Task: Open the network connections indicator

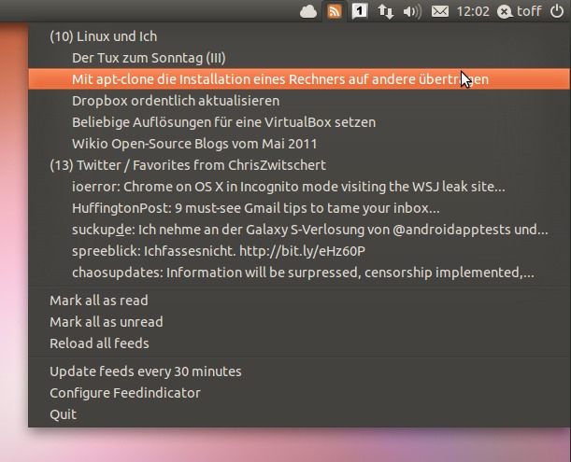Action: [x=386, y=11]
